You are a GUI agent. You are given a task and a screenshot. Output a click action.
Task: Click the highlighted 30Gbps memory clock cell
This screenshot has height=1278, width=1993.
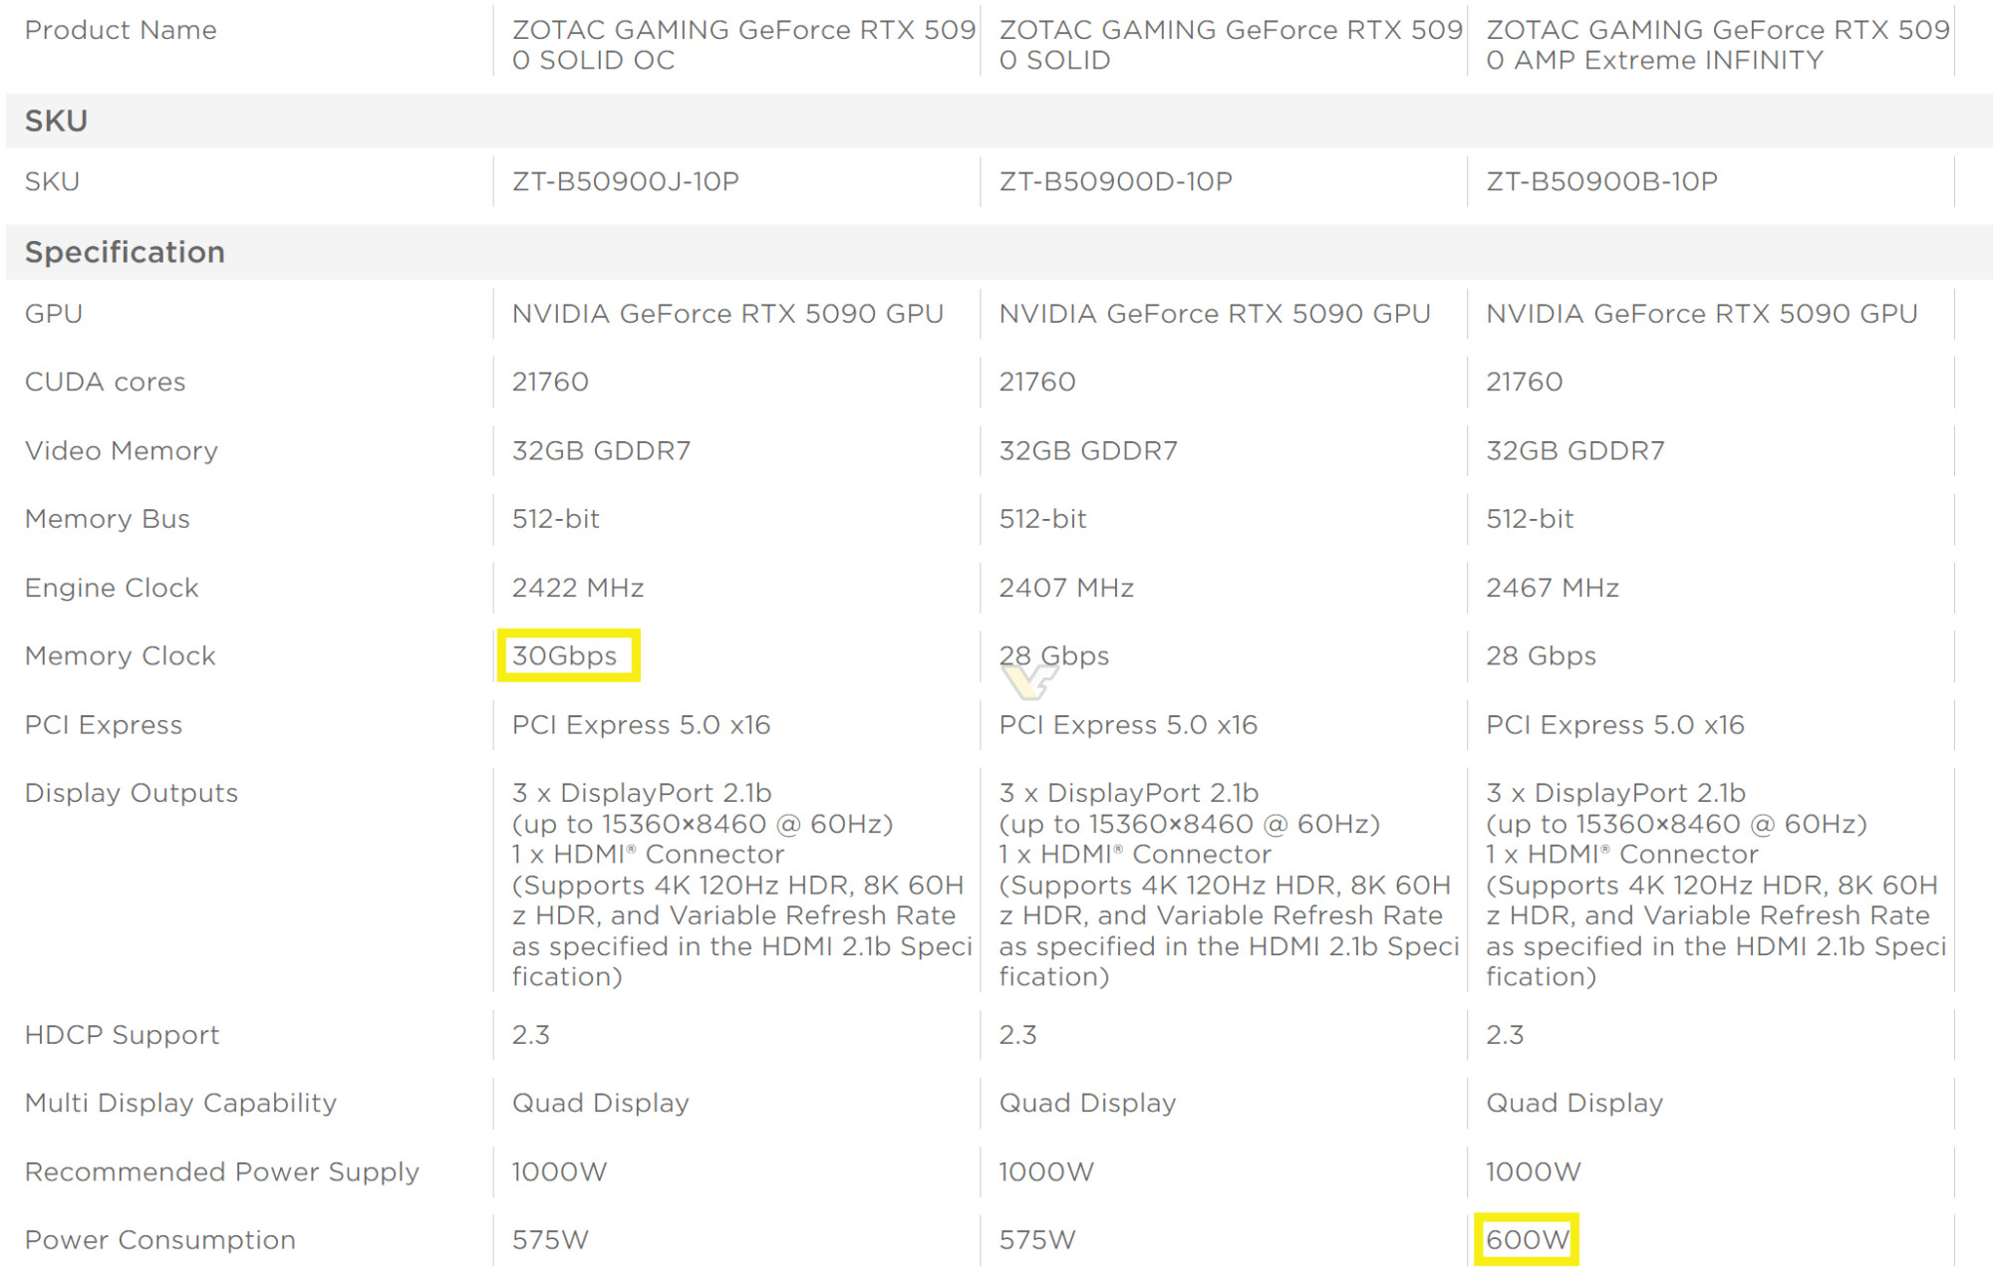pos(566,655)
